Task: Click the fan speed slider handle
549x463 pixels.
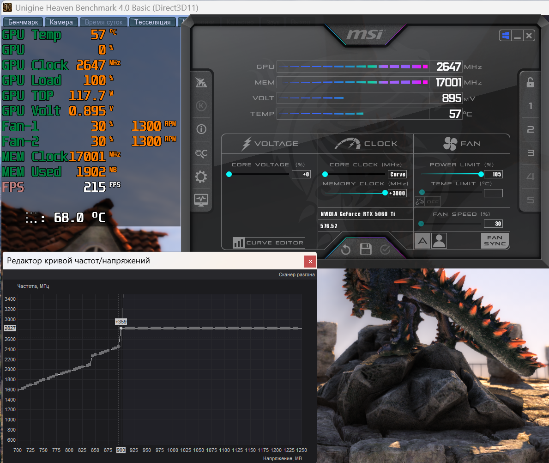Action: click(x=421, y=224)
